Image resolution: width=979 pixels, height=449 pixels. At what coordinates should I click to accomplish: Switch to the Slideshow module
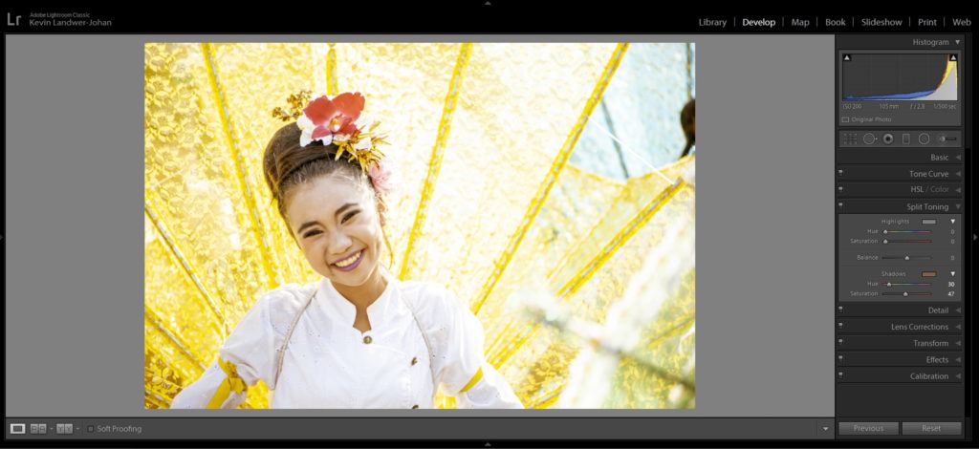[881, 22]
